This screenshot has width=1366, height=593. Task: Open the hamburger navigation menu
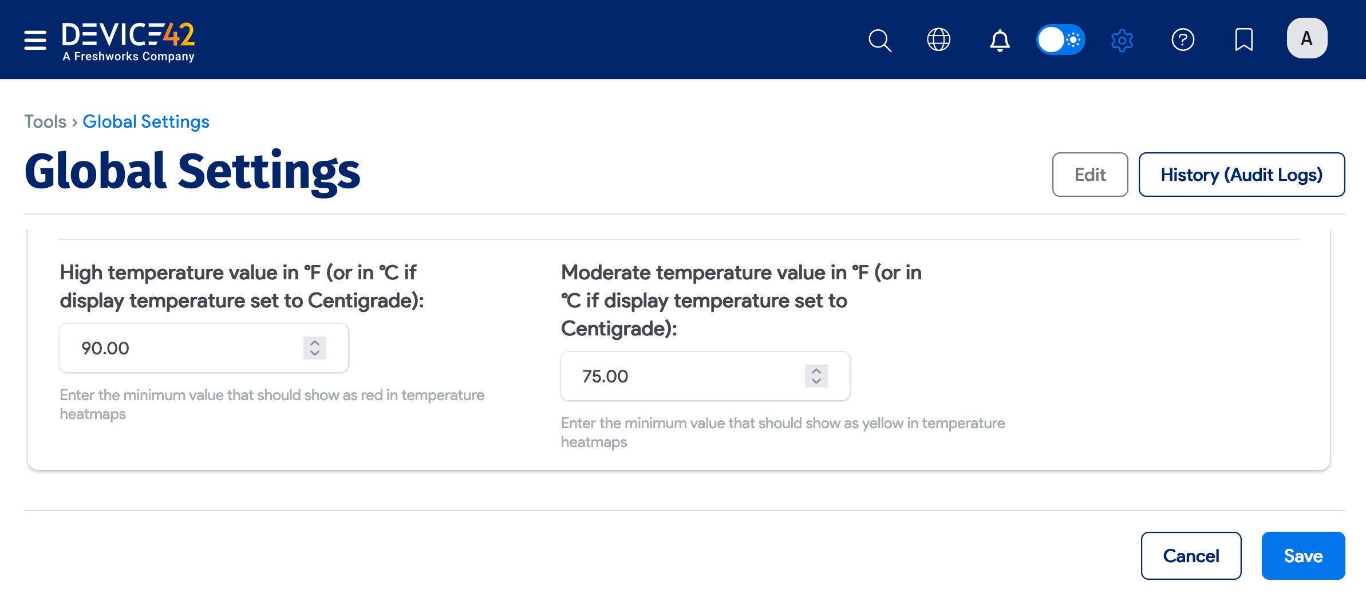point(34,39)
